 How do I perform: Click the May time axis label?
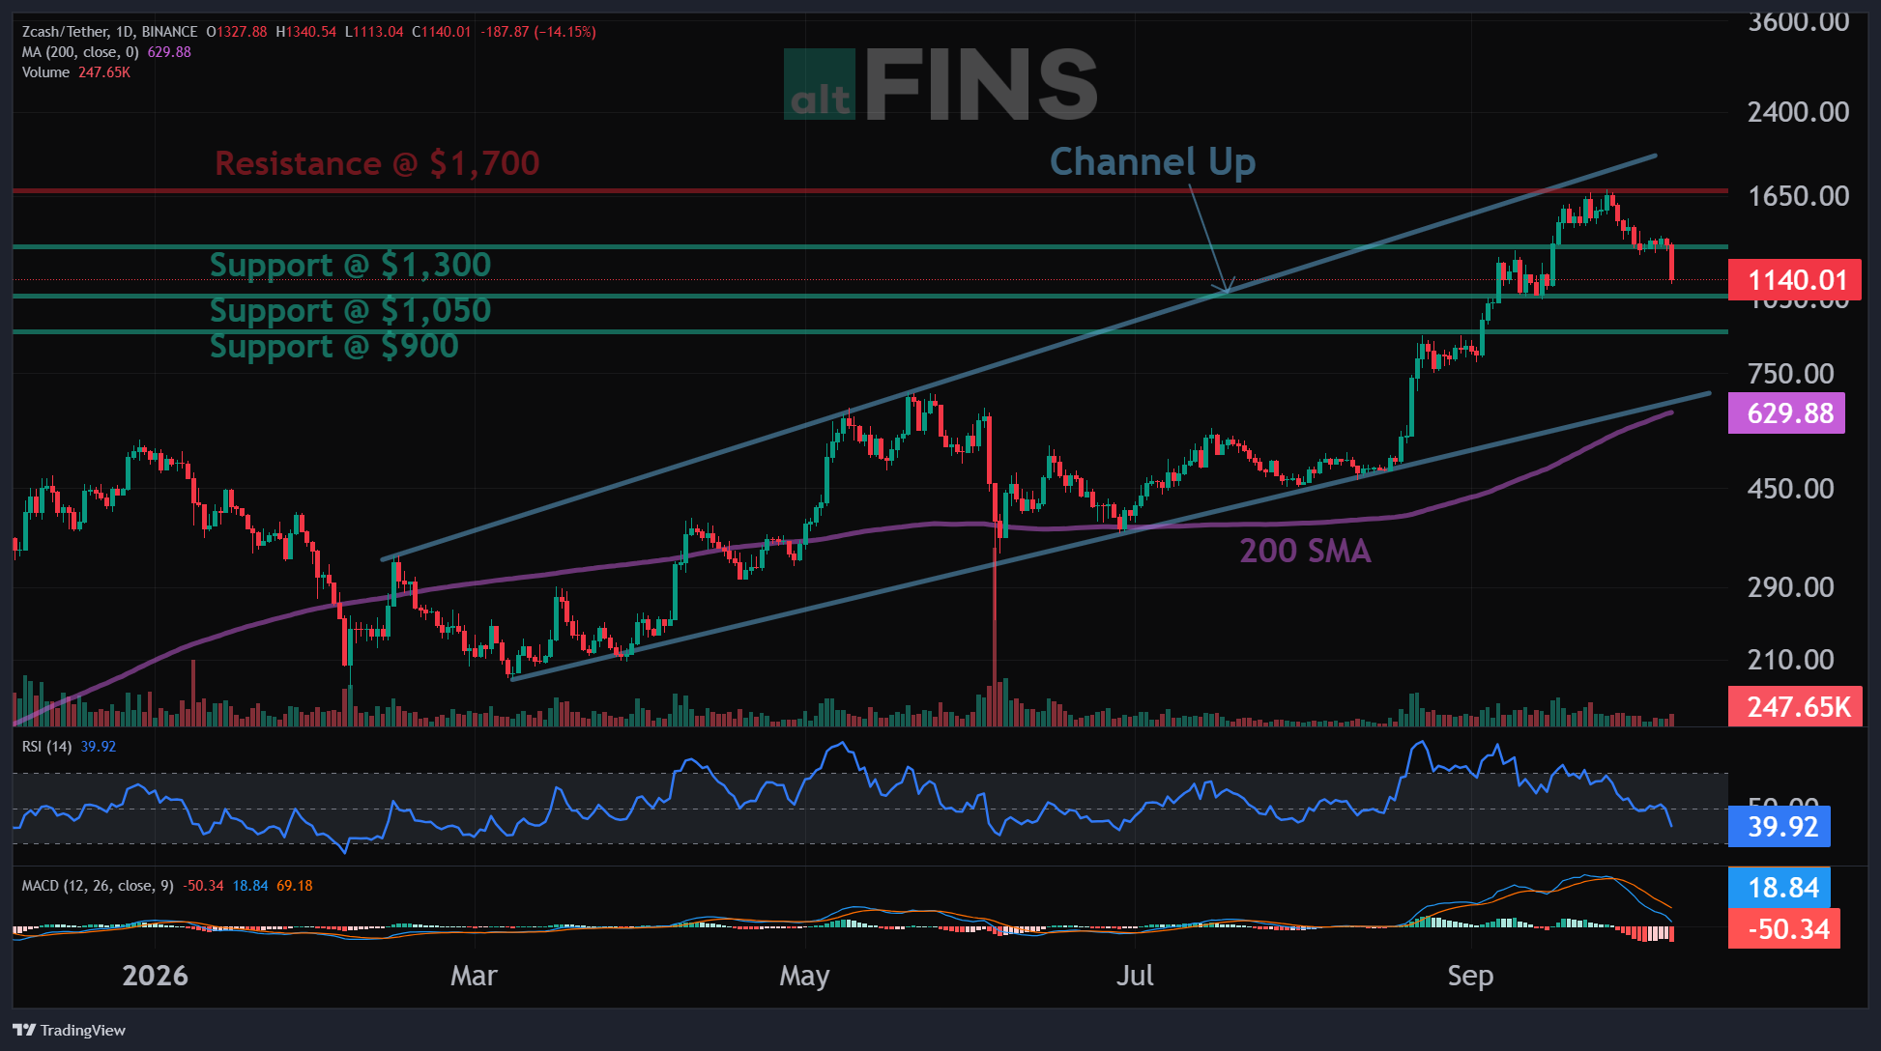point(804,977)
